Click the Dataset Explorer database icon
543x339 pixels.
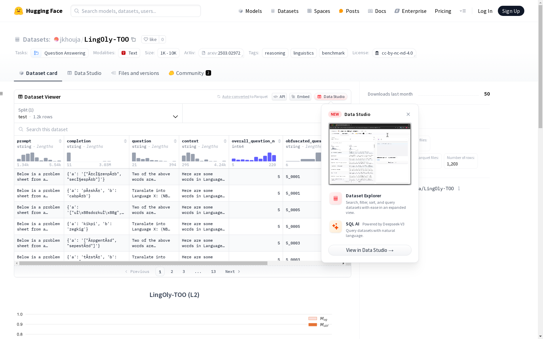coord(336,199)
